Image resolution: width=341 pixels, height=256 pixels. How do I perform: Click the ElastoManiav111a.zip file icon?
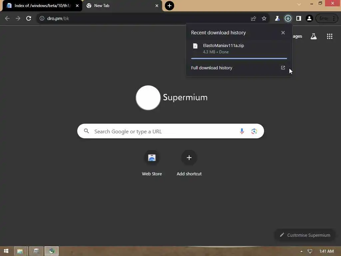tap(195, 46)
